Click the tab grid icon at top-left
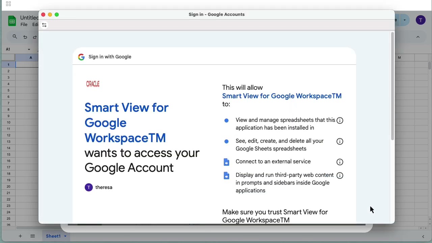The width and height of the screenshot is (432, 243). point(8,4)
